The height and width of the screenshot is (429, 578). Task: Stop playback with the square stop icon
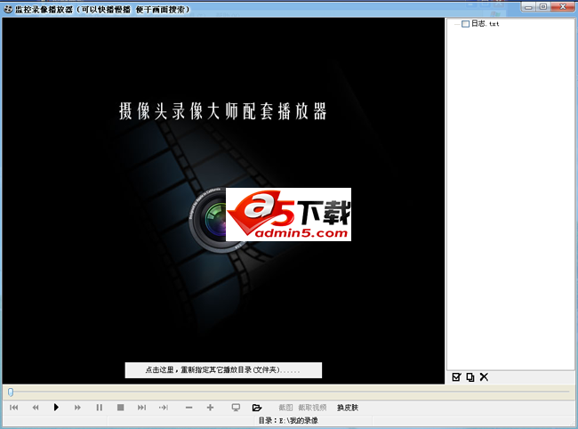121,408
